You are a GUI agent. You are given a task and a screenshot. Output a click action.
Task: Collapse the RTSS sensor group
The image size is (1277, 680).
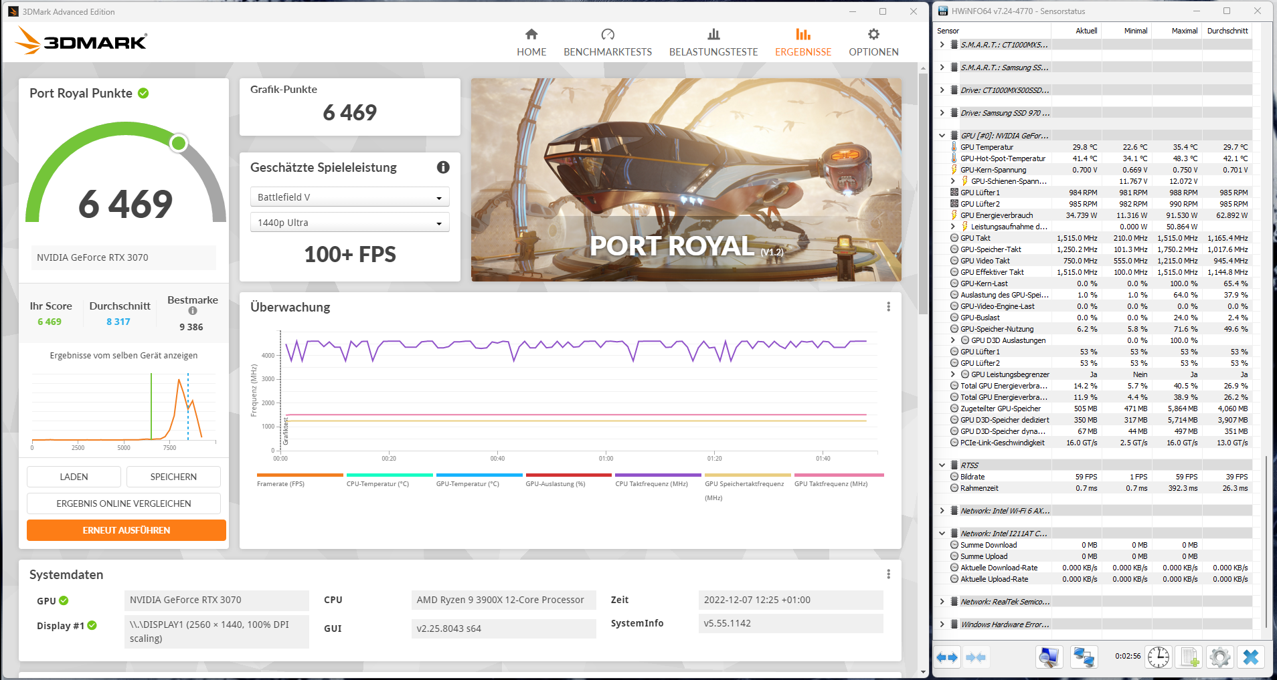942,465
